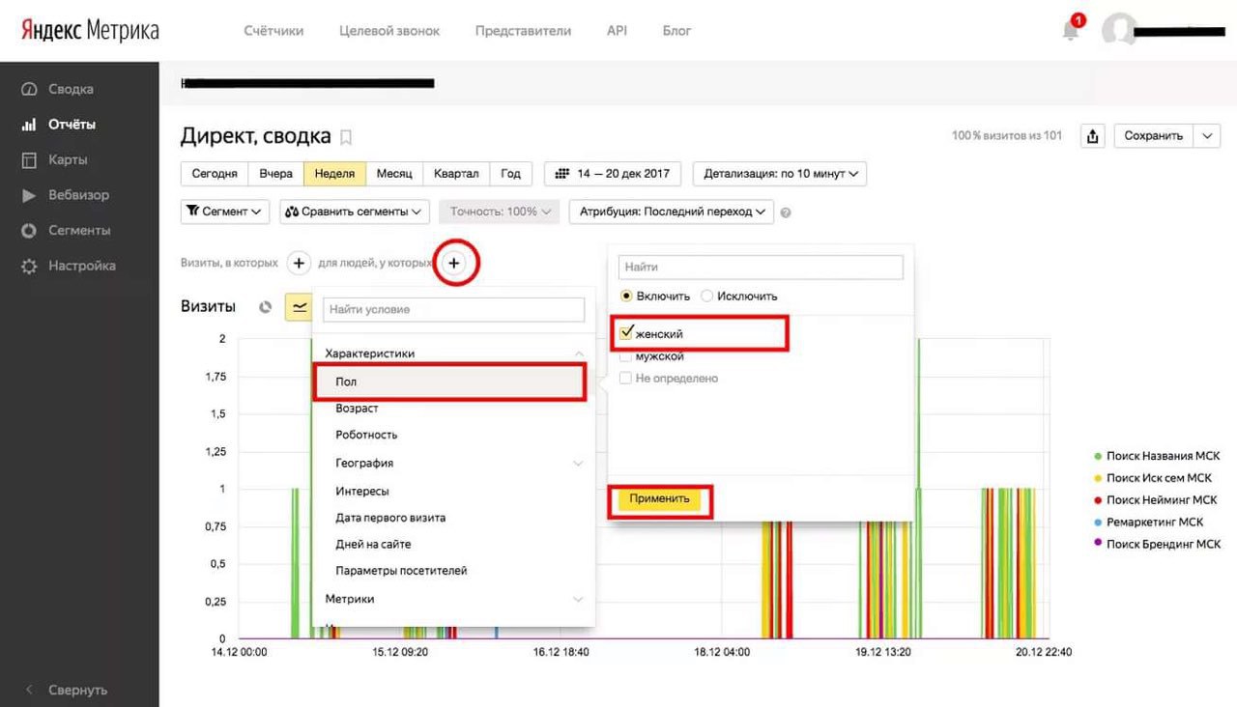Open the date range 14 — 20 дек 2017
The width and height of the screenshot is (1237, 707).
[613, 174]
